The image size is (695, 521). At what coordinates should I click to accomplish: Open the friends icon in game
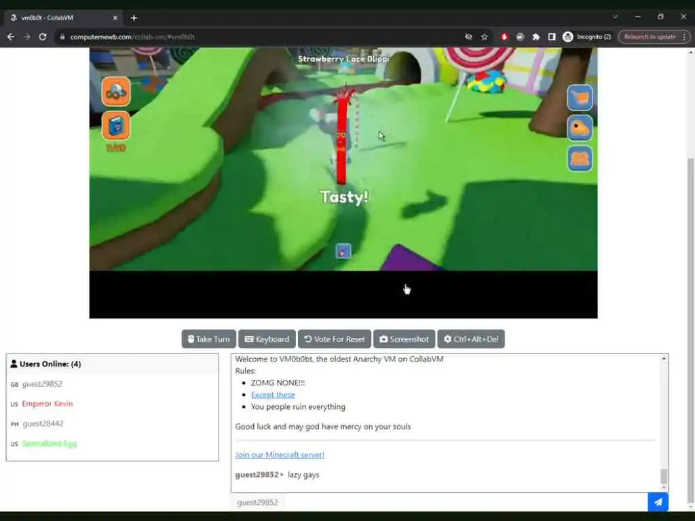[x=580, y=159]
